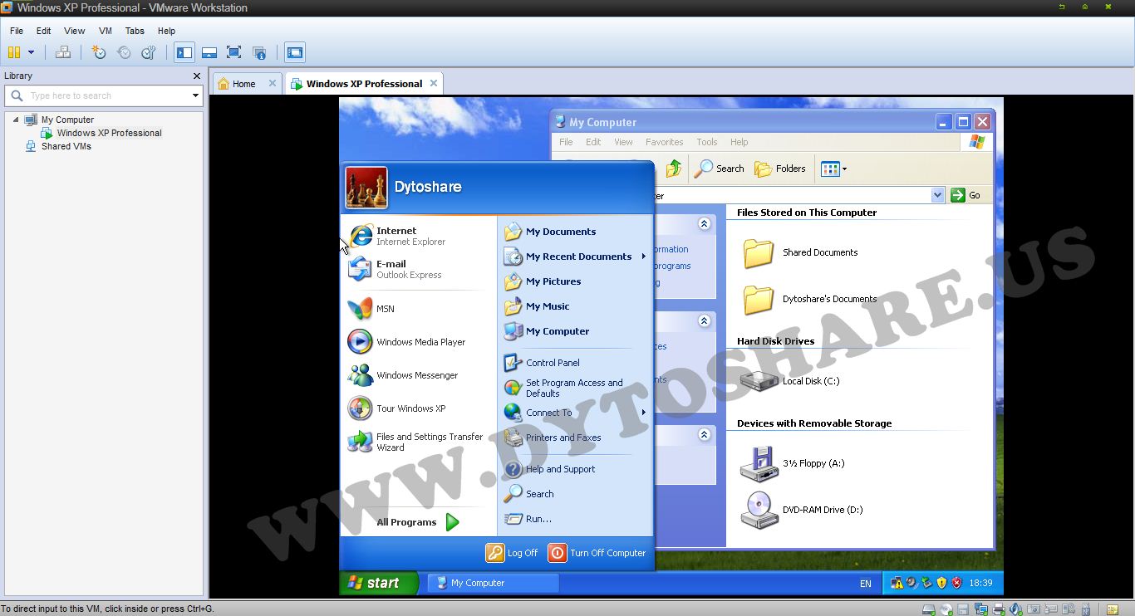Open Tools menu in My Computer
This screenshot has height=616, width=1135.
click(707, 142)
